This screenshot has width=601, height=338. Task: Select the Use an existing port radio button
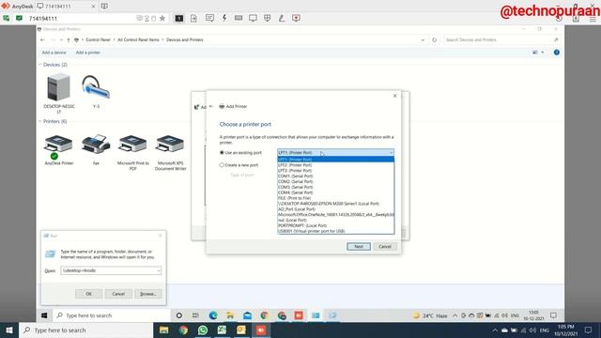tap(222, 152)
